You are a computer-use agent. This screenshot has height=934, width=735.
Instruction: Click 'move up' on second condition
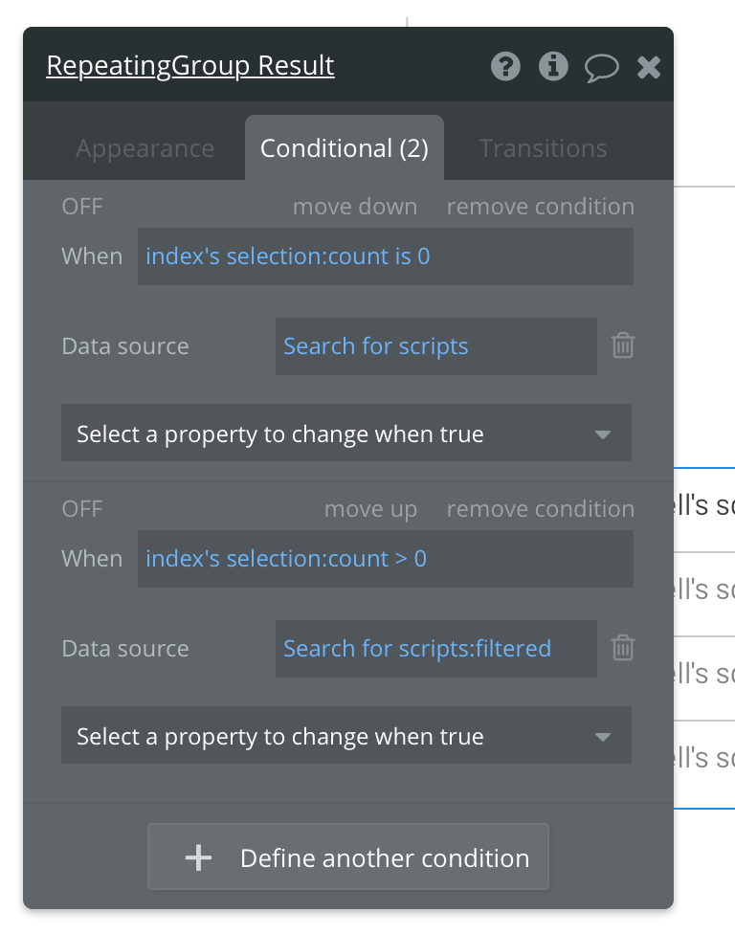click(x=370, y=509)
